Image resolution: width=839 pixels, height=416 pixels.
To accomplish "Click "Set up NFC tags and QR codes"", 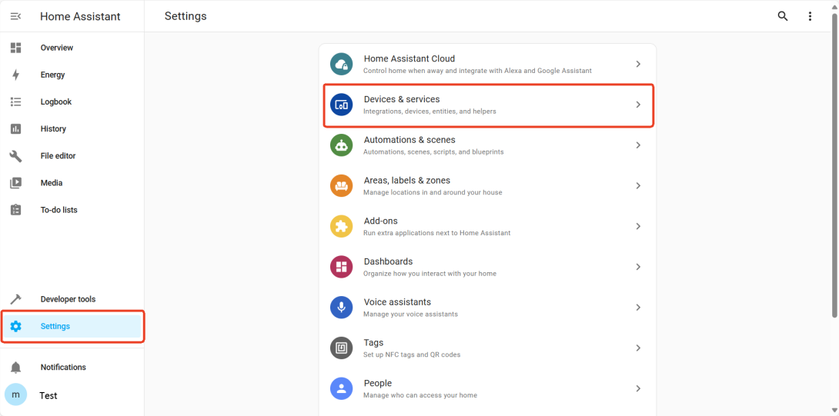I will 412,354.
